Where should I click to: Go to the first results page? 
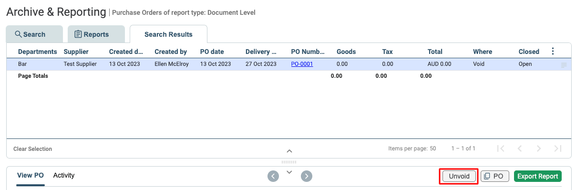tap(501, 148)
